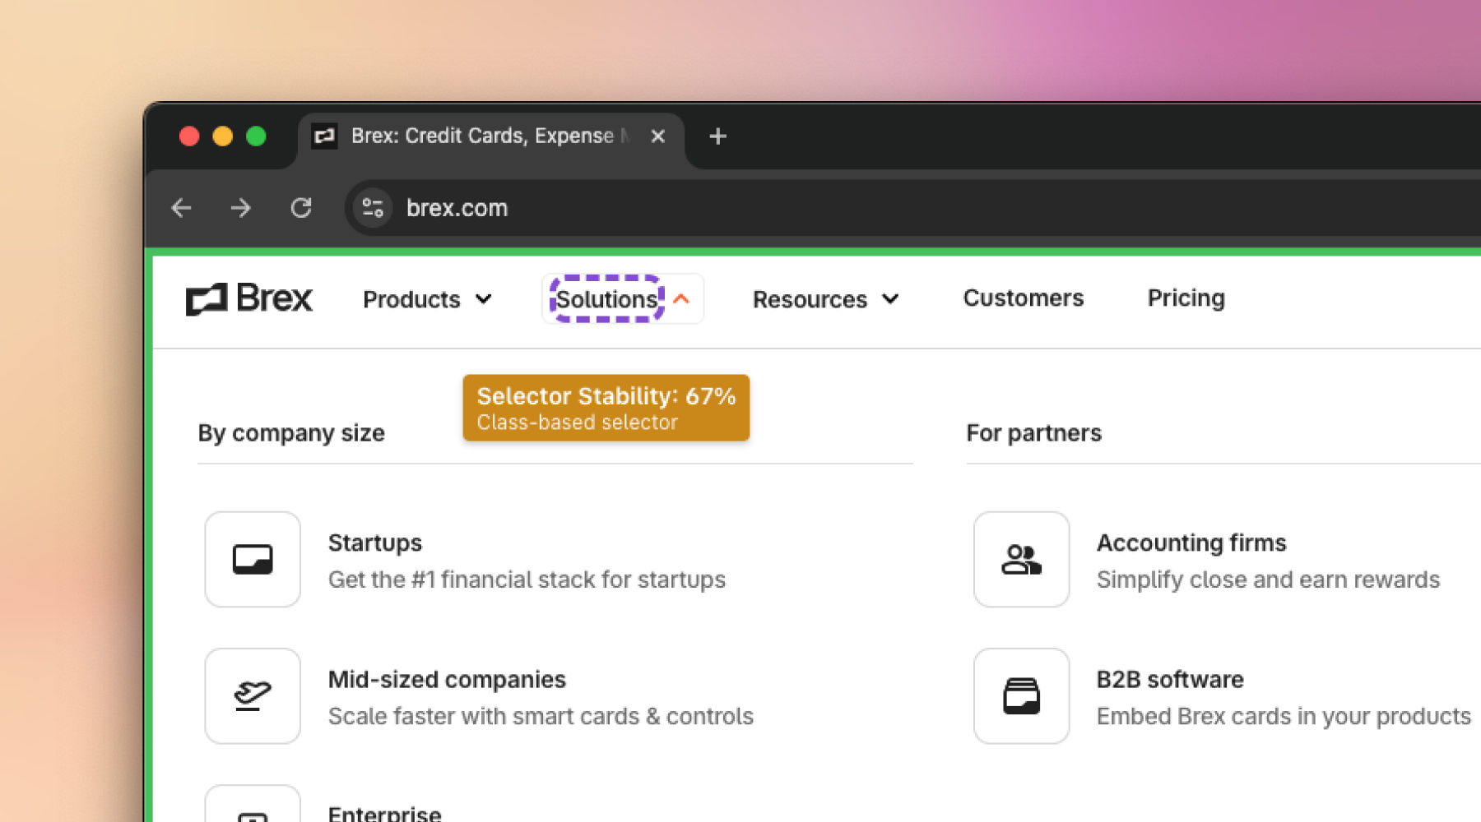
Task: Click the Brex favicon on the tab
Action: click(324, 136)
